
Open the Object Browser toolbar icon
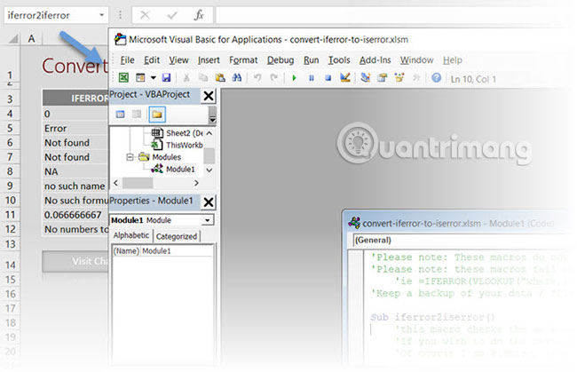click(x=399, y=77)
